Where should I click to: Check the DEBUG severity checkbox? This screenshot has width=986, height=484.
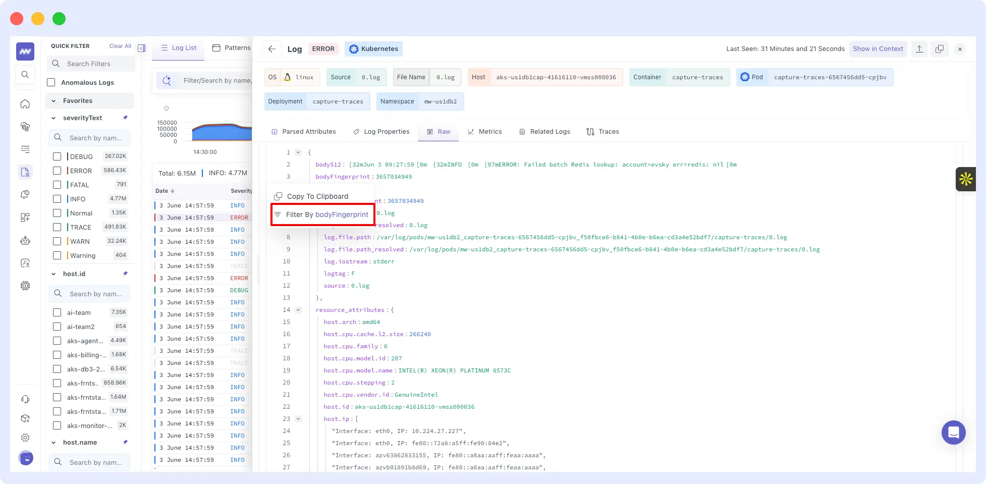click(x=57, y=156)
